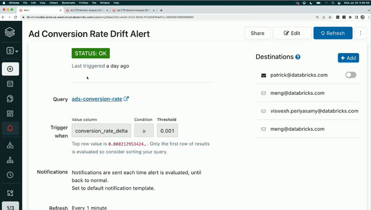Open the SQL Warehouses hierarchy icon
The height and width of the screenshot is (210, 371).
tap(10, 160)
